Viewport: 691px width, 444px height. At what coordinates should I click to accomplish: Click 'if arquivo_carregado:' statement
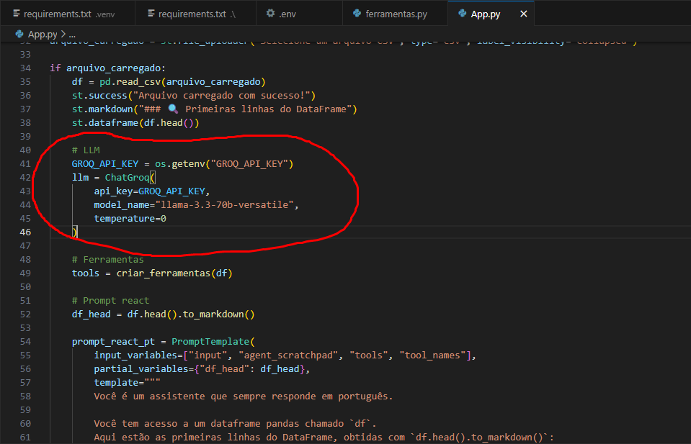(107, 68)
